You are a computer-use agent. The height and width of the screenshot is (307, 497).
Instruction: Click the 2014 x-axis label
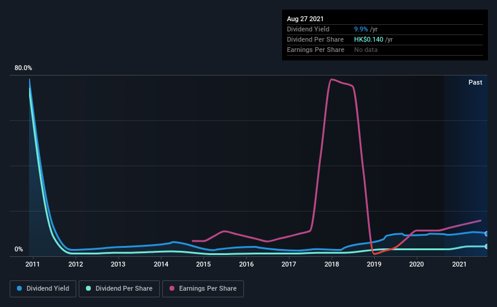point(161,264)
